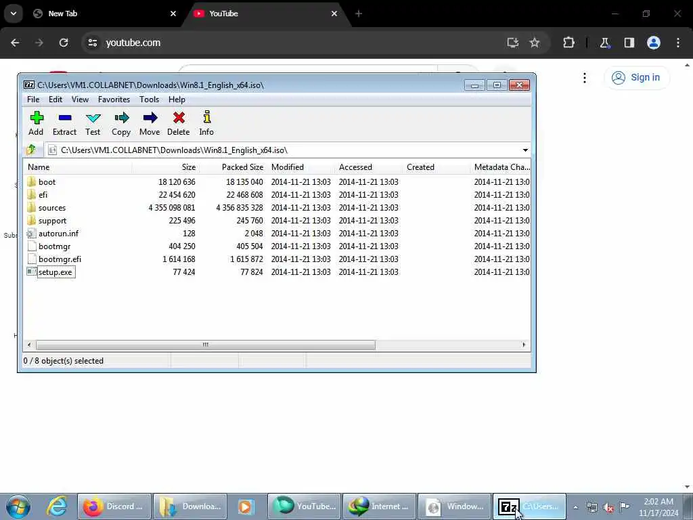
Task: Select the autorun.inf file icon
Action: pyautogui.click(x=31, y=233)
